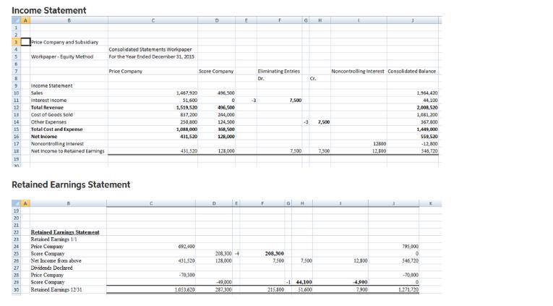Image resolution: width=553 pixels, height=306 pixels.
Task: Select the row 30 header in the Retained Earnings sheet
Action: point(16,289)
